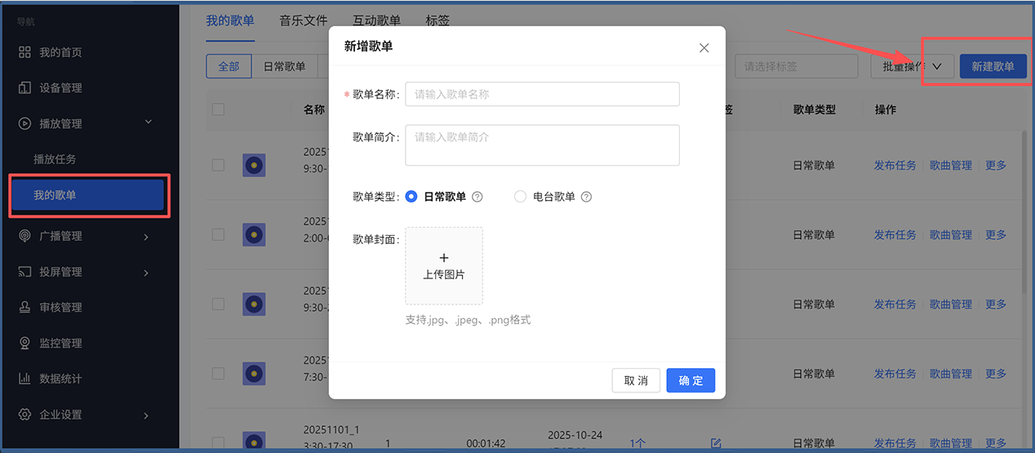This screenshot has width=1035, height=453.
Task: Focus the 歌单名称 input field
Action: pyautogui.click(x=542, y=94)
